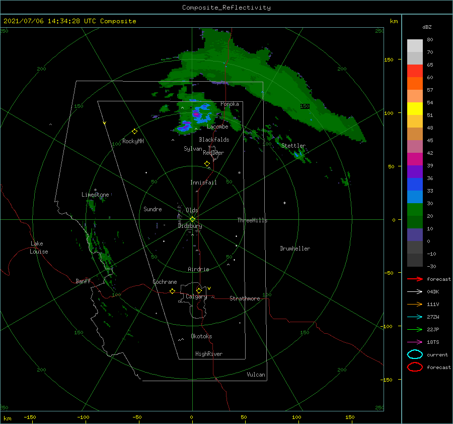Click the -30 dBZ scale value
This screenshot has width=453, height=424.
[431, 266]
